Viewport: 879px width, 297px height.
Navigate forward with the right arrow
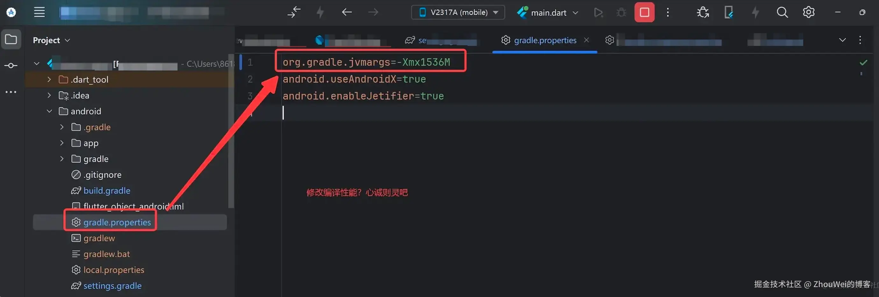tap(373, 12)
